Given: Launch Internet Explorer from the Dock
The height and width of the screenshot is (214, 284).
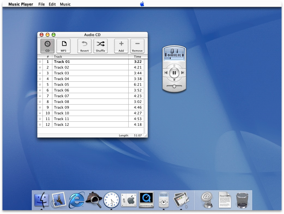Looking at the screenshot, I should click(x=76, y=200).
